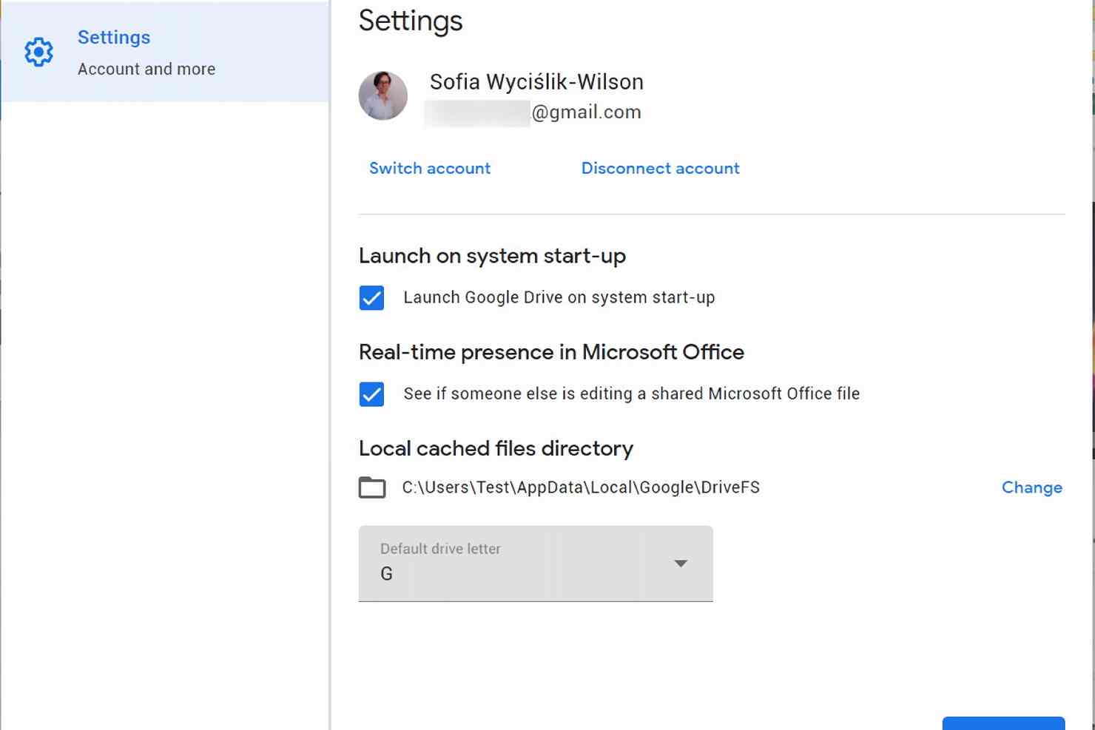This screenshot has width=1095, height=730.
Task: Click the Switch account link
Action: click(x=430, y=169)
